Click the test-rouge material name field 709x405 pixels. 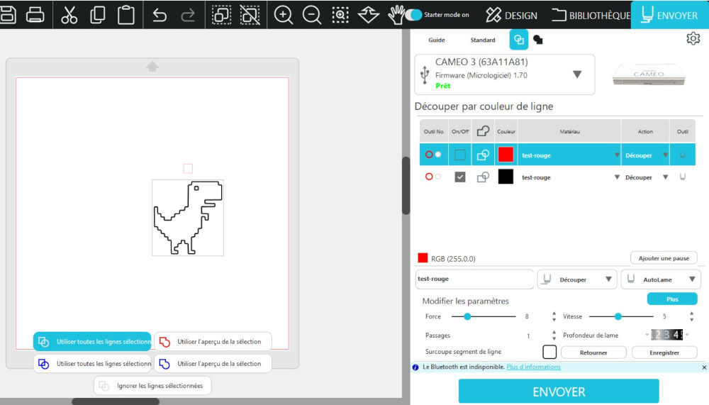point(474,279)
